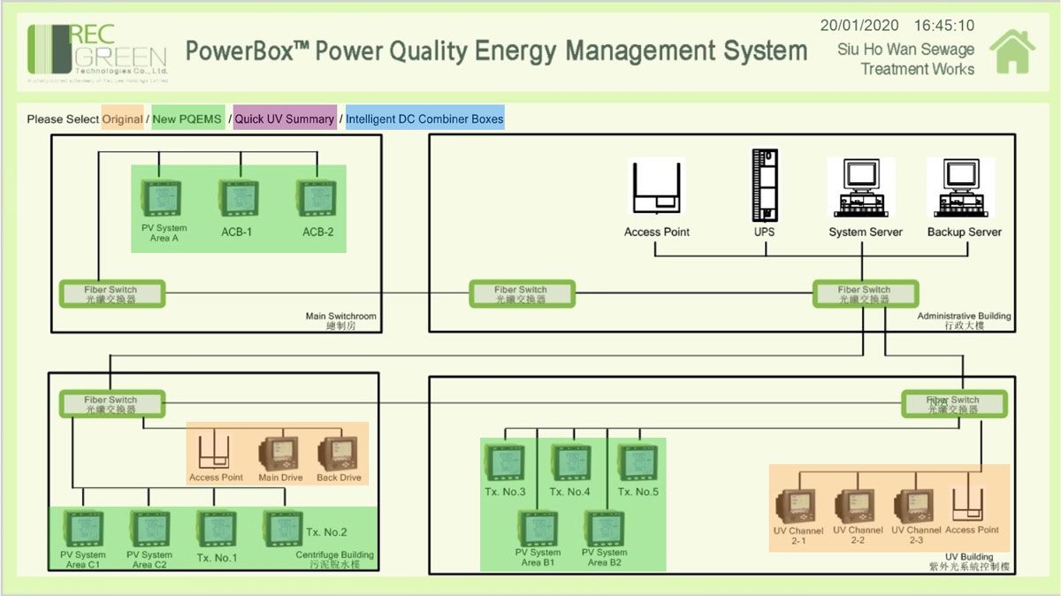The height and width of the screenshot is (596, 1061).
Task: Open the Back Drive meter
Action: (337, 455)
